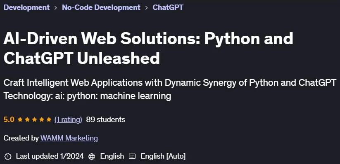The image size is (340, 164).
Task: Click the globe language icon
Action: pyautogui.click(x=92, y=157)
